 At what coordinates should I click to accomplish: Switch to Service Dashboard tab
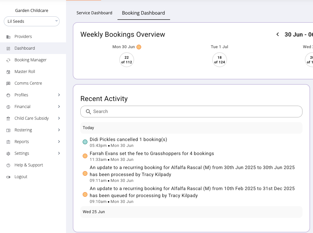[x=94, y=13]
